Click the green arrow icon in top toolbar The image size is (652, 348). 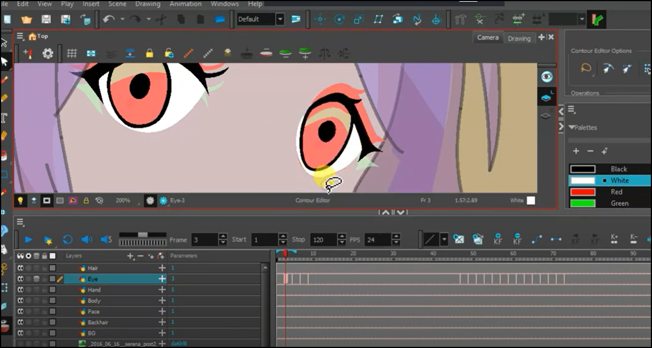tap(597, 19)
